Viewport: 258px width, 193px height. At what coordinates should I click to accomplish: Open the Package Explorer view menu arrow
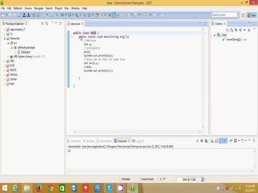[52, 23]
